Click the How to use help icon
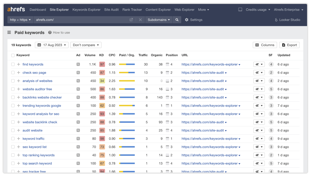This screenshot has height=177, width=313. [50, 33]
